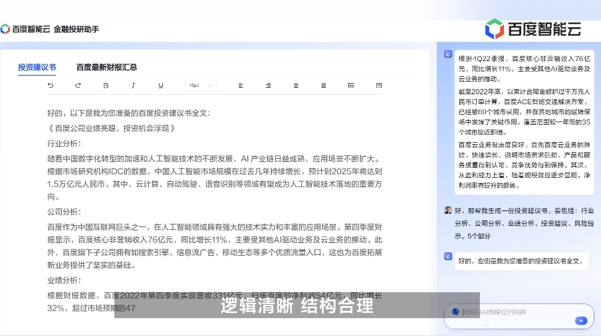Click the paragraph starting 随着中国数字化转型
This screenshot has height=336, width=601.
[x=214, y=178]
